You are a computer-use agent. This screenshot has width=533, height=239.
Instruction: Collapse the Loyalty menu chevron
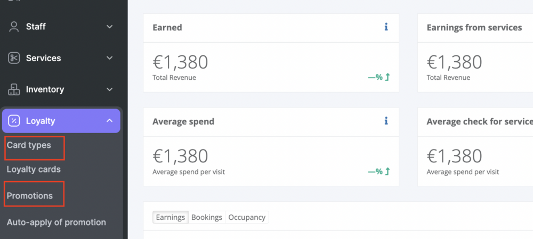[x=109, y=120]
